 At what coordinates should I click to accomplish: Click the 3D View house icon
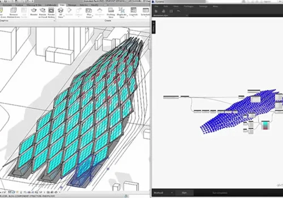60,10
